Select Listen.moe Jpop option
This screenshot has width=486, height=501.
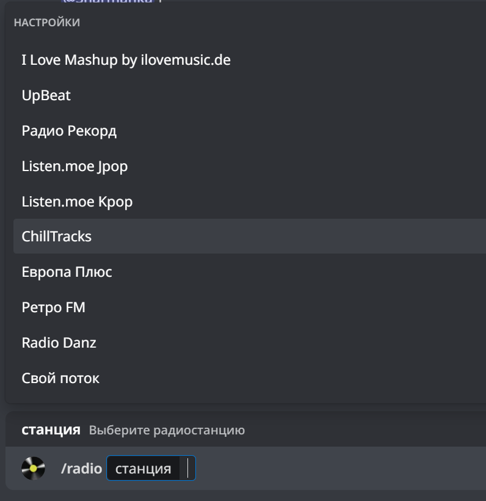74,166
